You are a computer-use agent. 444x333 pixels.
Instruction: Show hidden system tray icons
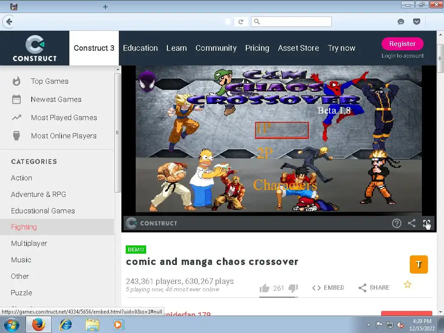(369, 325)
